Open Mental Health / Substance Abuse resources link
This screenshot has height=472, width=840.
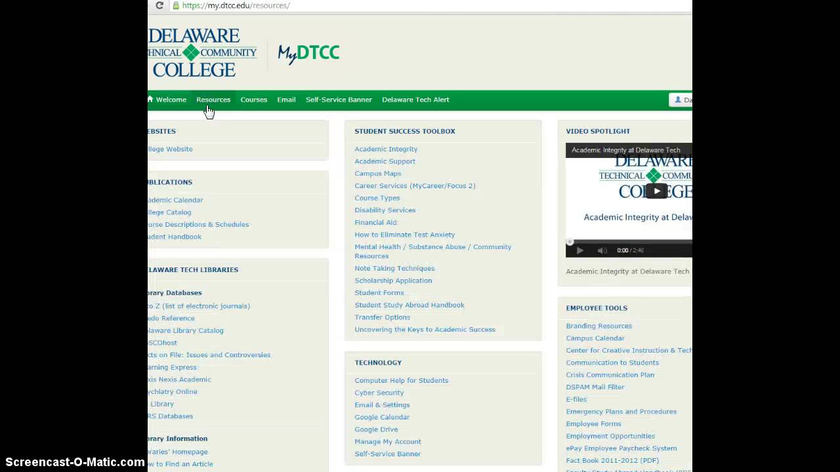(433, 251)
